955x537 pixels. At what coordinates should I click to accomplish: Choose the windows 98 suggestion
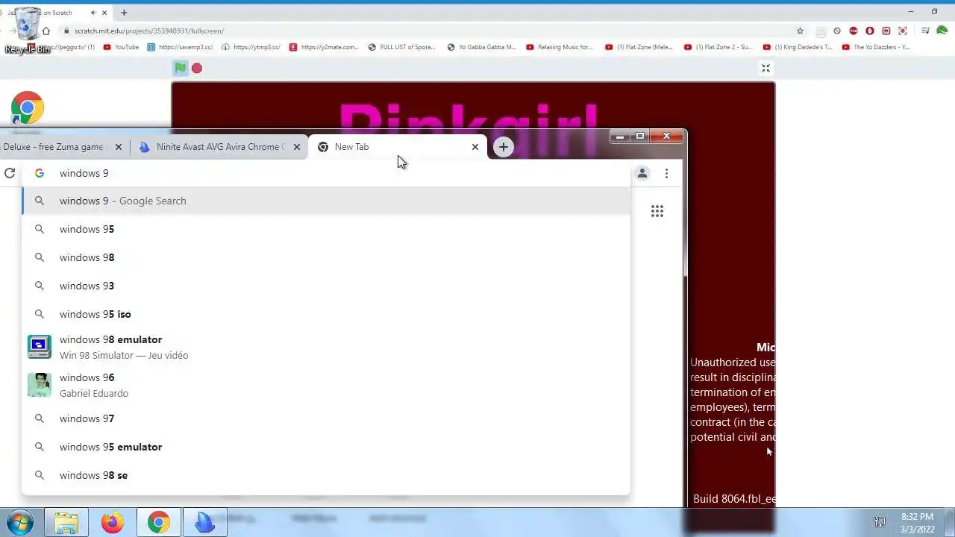[326, 257]
